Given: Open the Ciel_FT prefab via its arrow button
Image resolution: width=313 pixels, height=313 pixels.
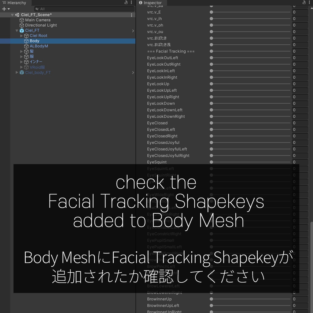Looking at the screenshot, I should tap(133, 31).
